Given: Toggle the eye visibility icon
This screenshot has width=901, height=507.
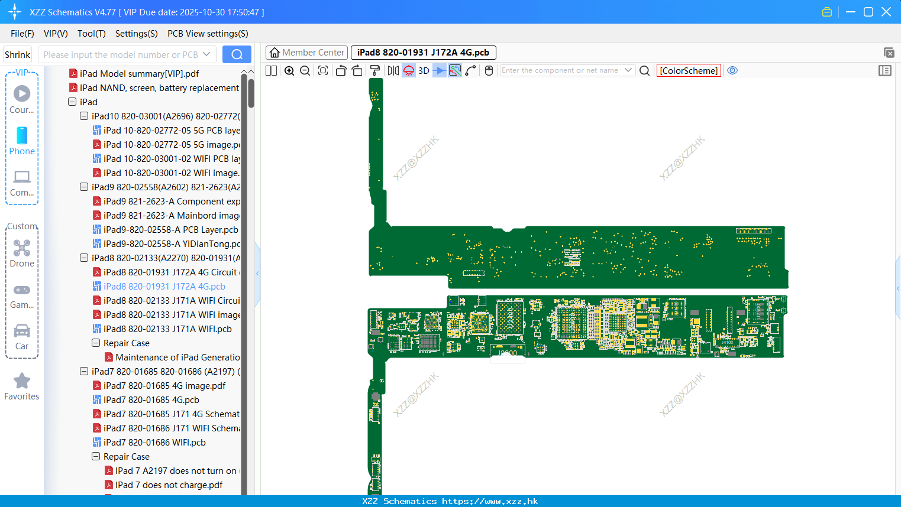Looking at the screenshot, I should pos(732,70).
